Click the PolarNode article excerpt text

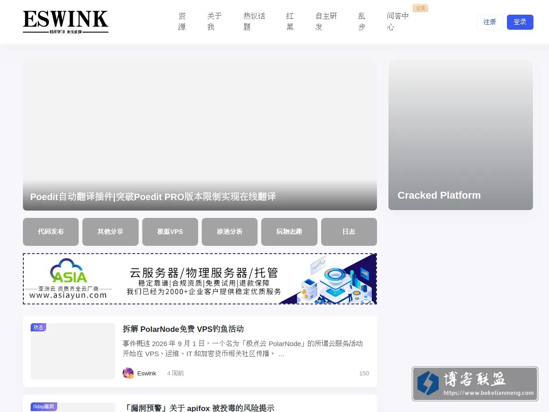coord(242,348)
